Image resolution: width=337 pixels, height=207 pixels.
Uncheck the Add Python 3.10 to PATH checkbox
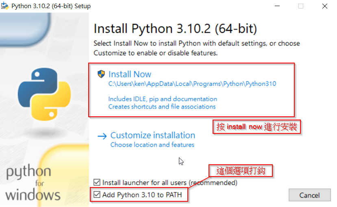tap(97, 195)
